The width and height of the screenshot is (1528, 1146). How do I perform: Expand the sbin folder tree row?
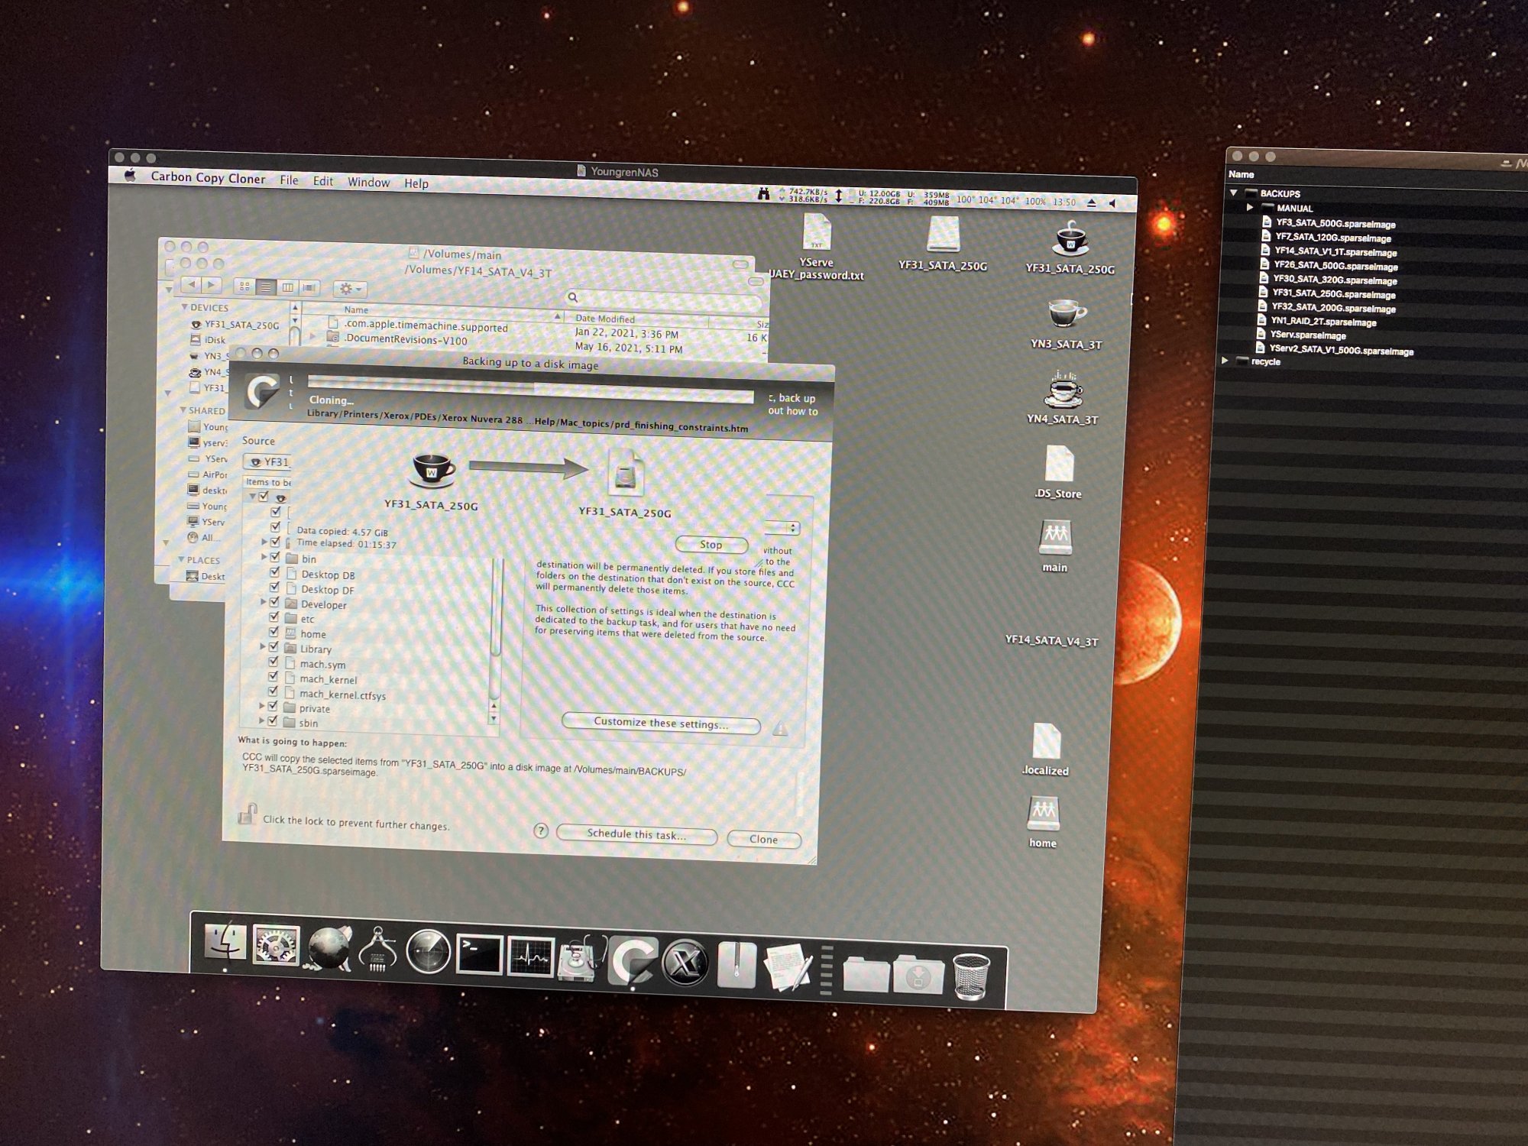pyautogui.click(x=261, y=720)
